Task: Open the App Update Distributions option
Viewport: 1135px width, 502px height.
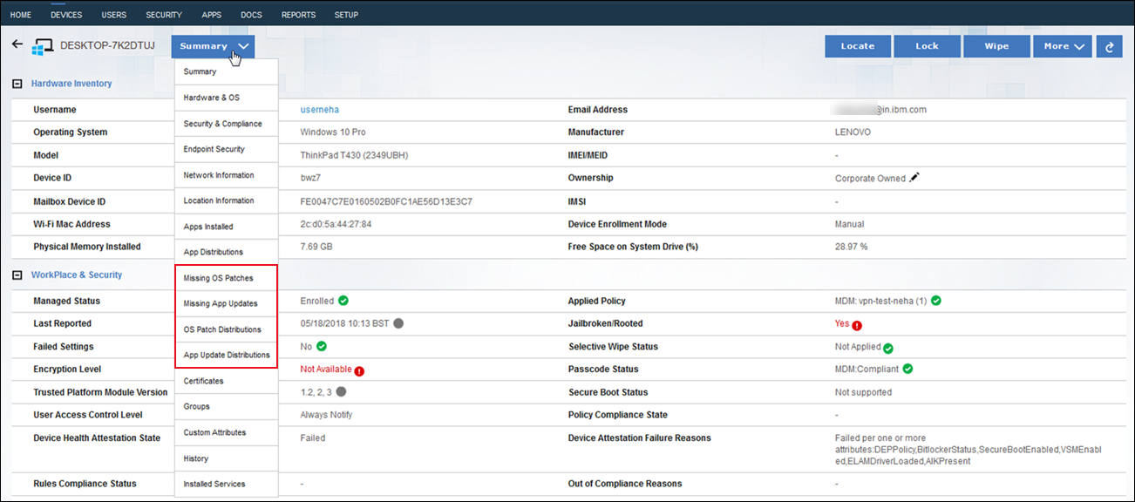Action: click(x=227, y=355)
